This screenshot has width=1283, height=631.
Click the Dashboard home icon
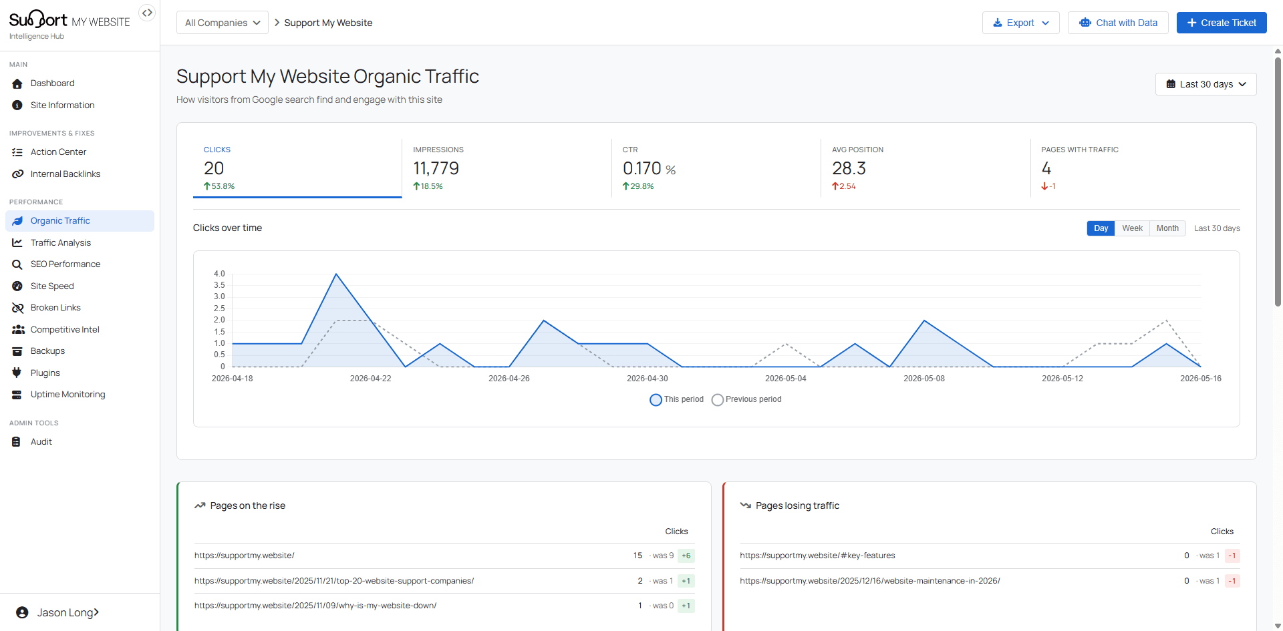(x=17, y=83)
